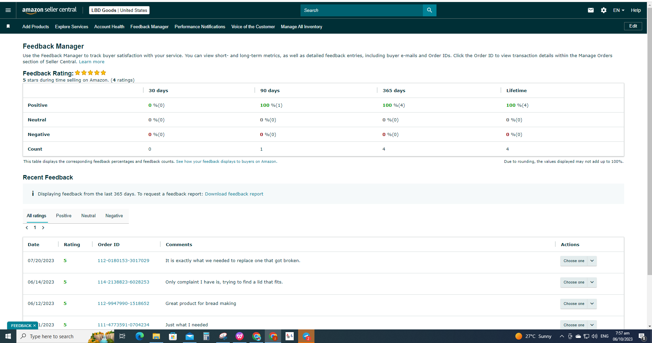The image size is (652, 343).
Task: Click the bookmark flag icon
Action: click(x=8, y=26)
